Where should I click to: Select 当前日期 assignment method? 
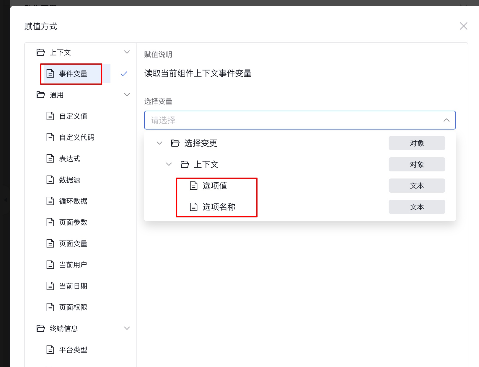[73, 286]
